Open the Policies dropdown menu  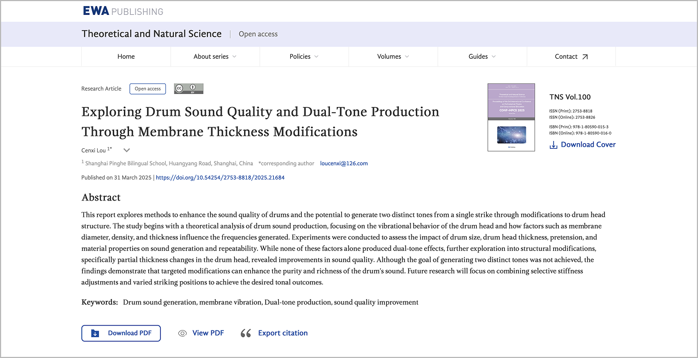point(304,57)
